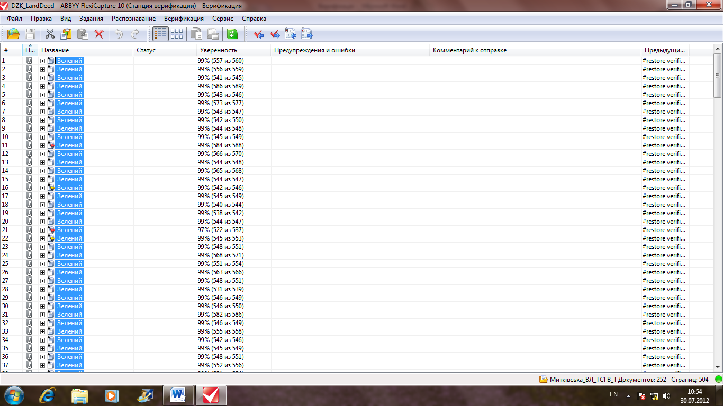Sort by the # column header
This screenshot has height=406, width=723.
(x=12, y=50)
